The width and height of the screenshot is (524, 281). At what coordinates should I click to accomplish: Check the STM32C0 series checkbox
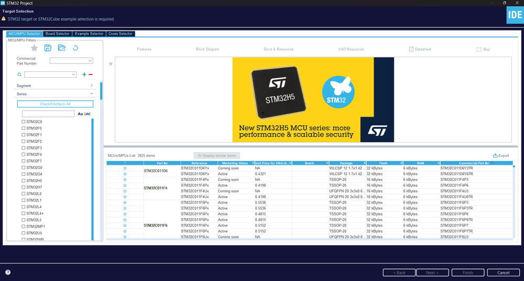click(24, 122)
